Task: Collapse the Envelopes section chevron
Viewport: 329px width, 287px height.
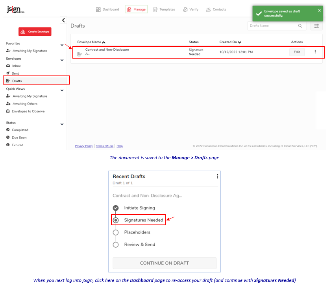Action: click(62, 60)
